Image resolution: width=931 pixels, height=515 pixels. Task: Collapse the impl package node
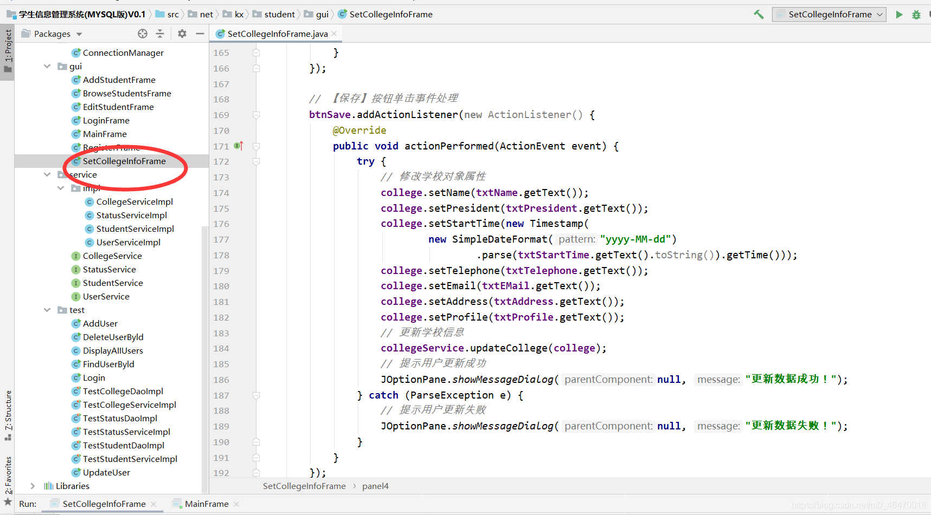tap(61, 188)
